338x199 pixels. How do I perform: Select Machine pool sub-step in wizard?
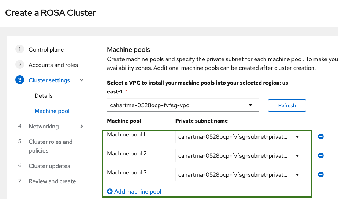click(52, 111)
